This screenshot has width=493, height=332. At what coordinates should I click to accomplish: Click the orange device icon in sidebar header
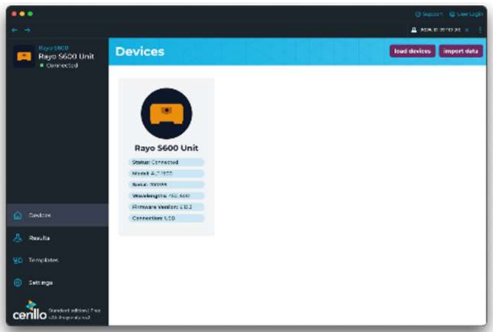24,56
